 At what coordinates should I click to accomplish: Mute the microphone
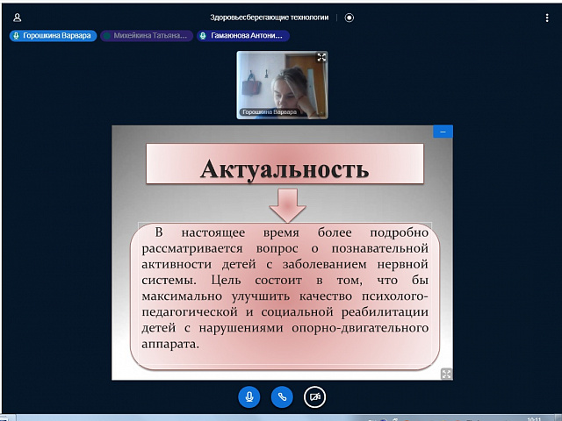coord(249,396)
